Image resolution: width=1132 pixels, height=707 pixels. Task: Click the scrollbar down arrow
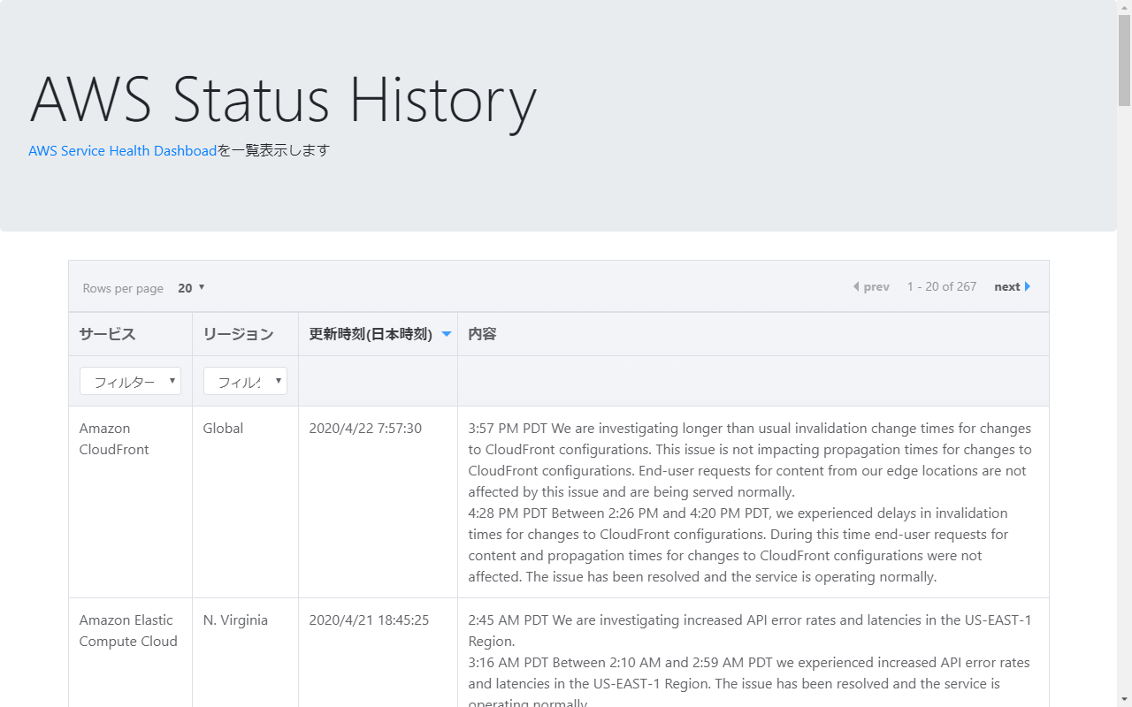click(1124, 700)
